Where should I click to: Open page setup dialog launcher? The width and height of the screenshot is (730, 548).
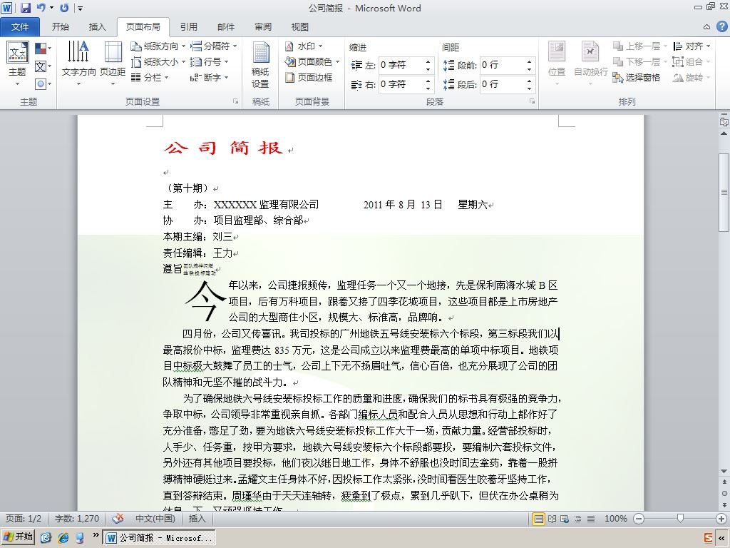click(235, 101)
